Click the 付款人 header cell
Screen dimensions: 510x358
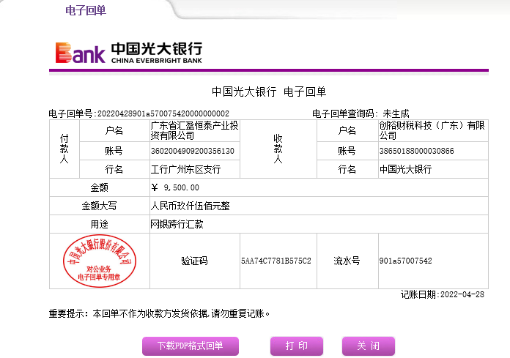tap(64, 149)
